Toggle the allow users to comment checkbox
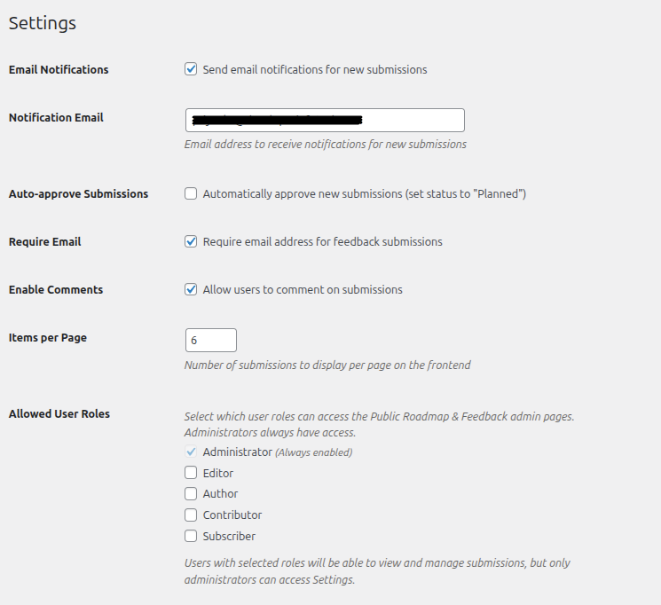Screen dimensions: 661x605 pos(191,289)
